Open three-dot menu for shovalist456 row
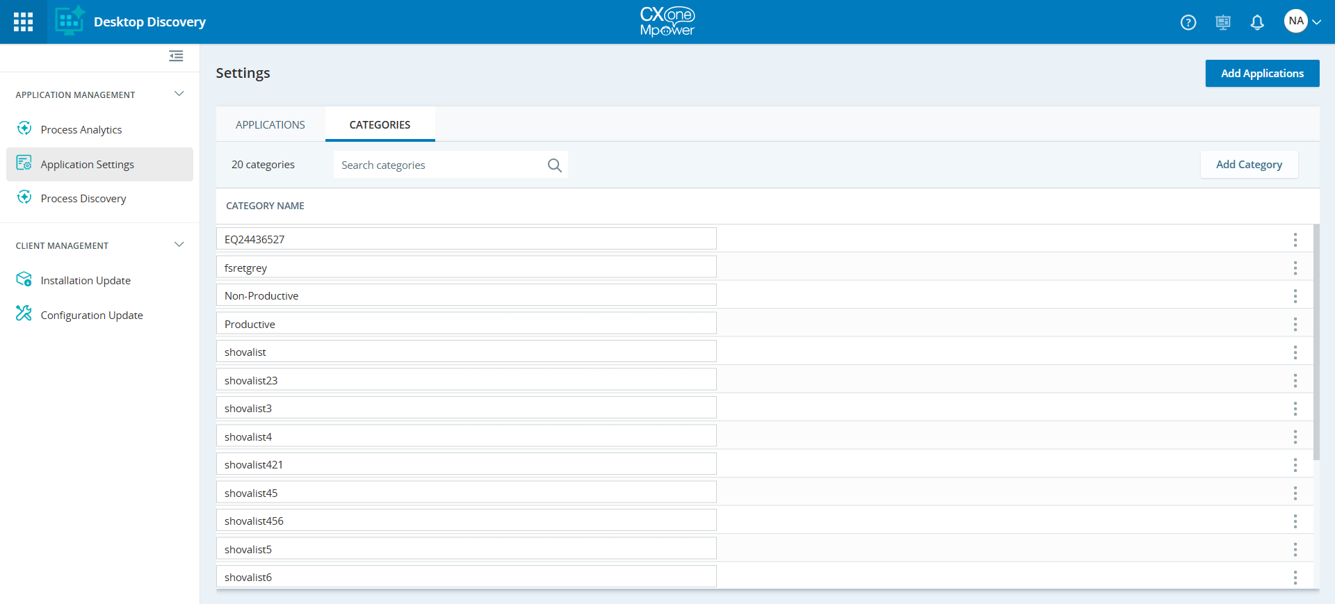The image size is (1335, 604). (x=1295, y=521)
